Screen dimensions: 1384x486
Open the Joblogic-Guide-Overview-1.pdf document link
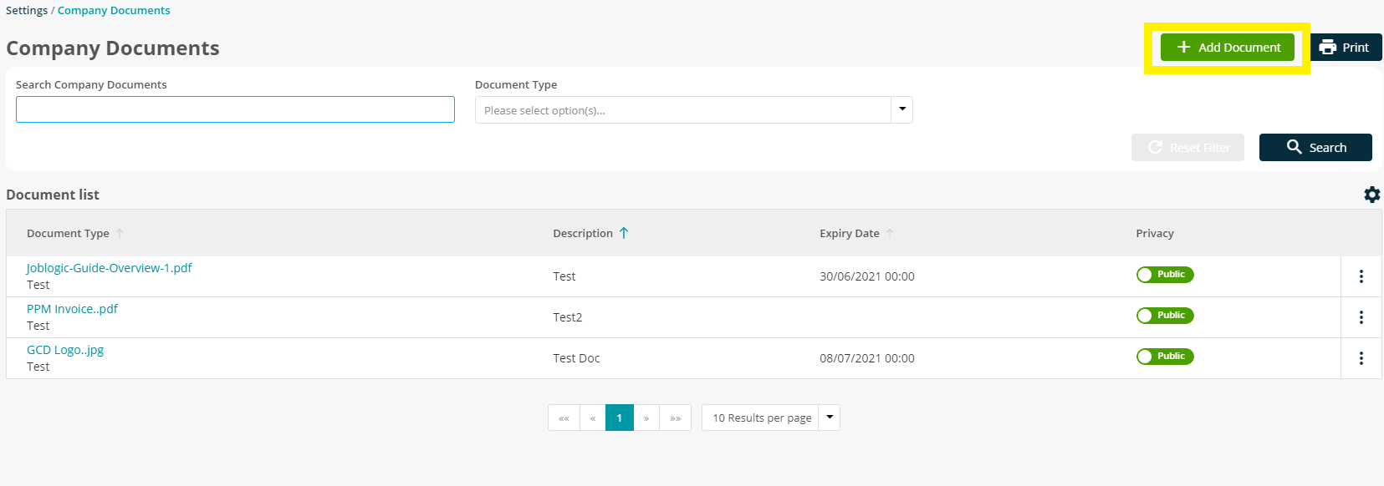point(110,268)
